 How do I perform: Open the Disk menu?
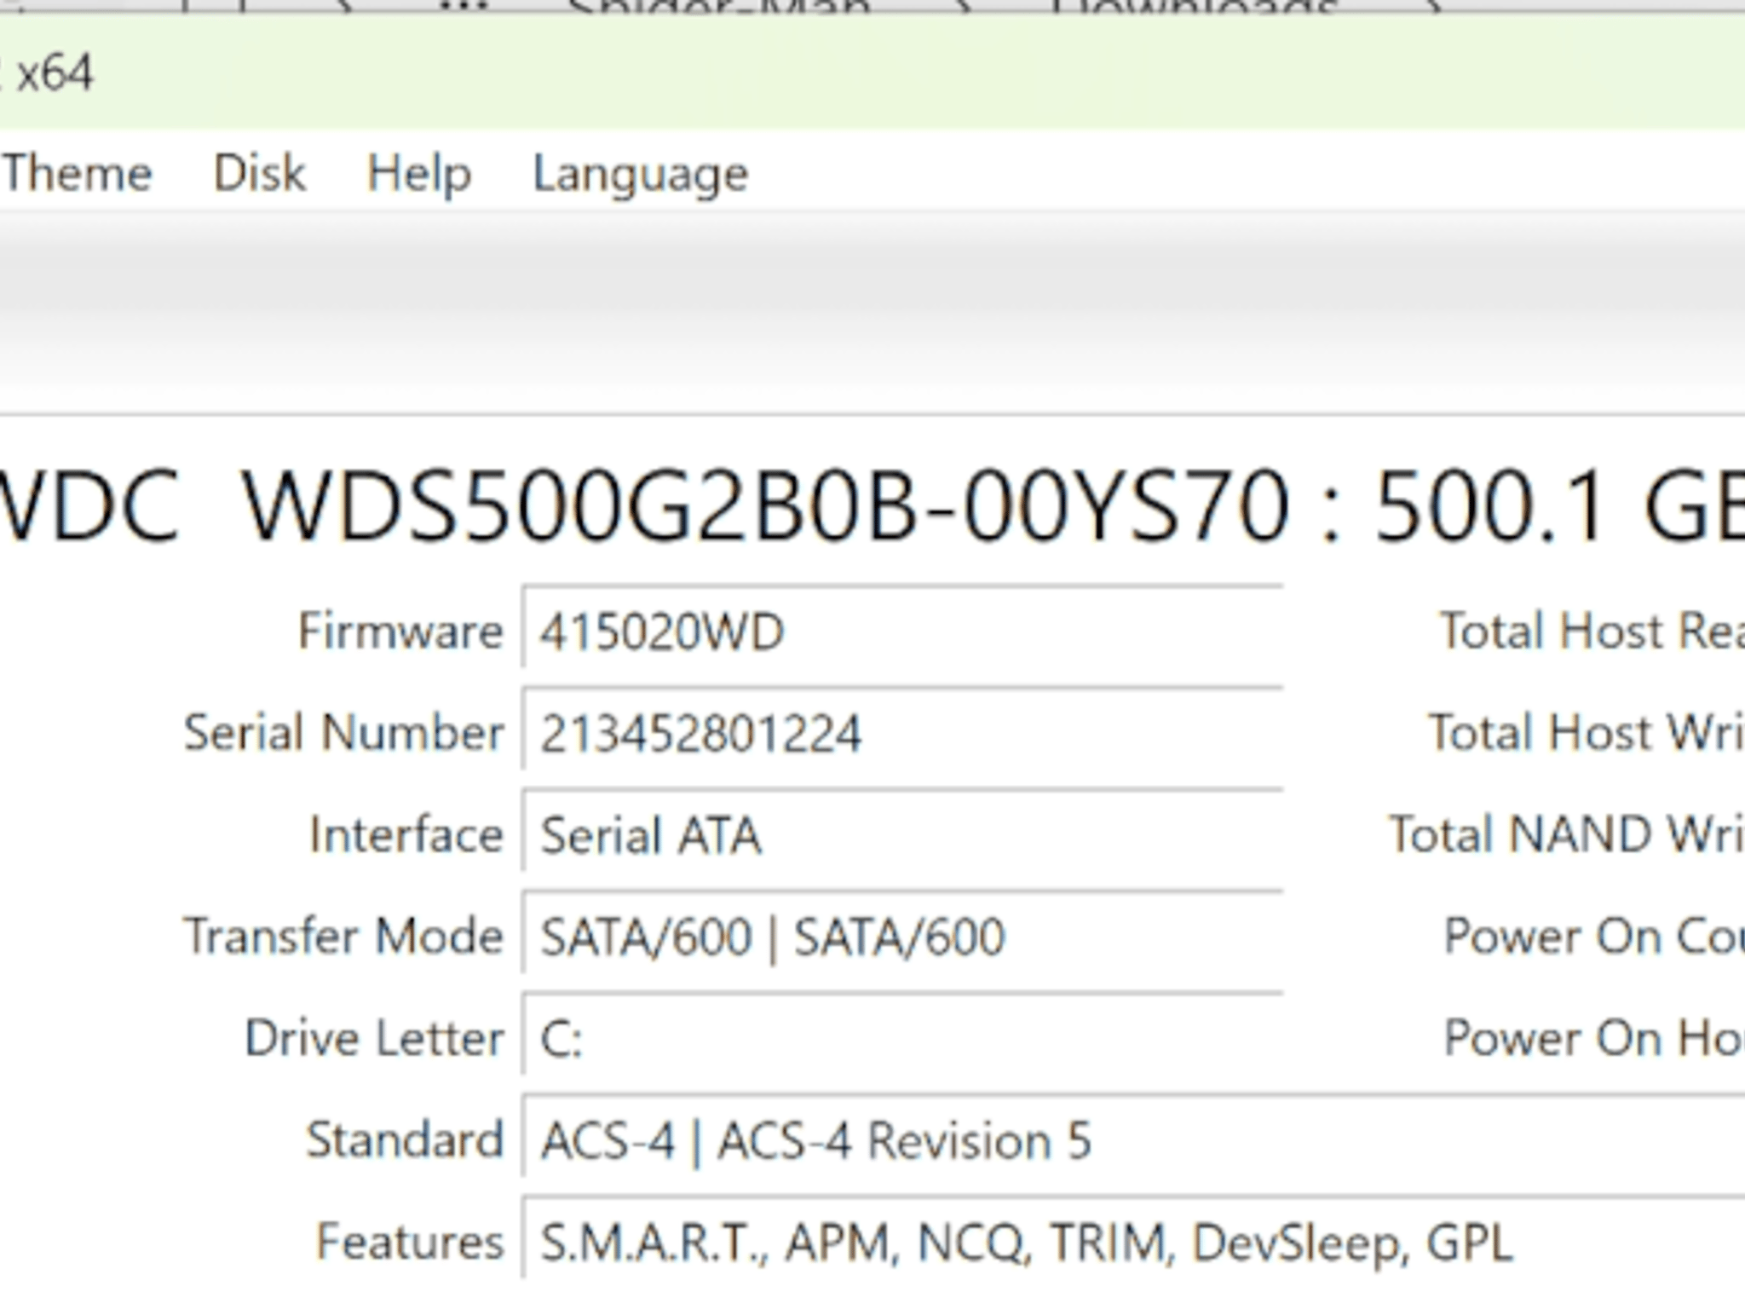coord(259,173)
